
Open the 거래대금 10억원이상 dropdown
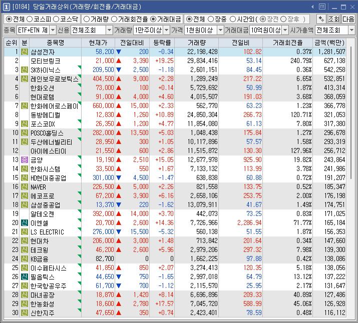tap(285, 30)
